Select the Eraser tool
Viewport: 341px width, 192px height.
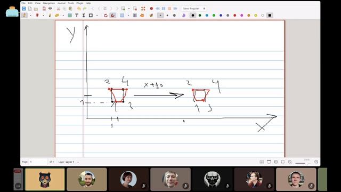37,15
